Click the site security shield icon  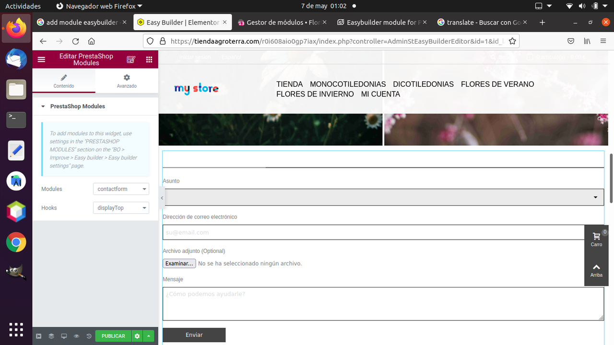[150, 41]
